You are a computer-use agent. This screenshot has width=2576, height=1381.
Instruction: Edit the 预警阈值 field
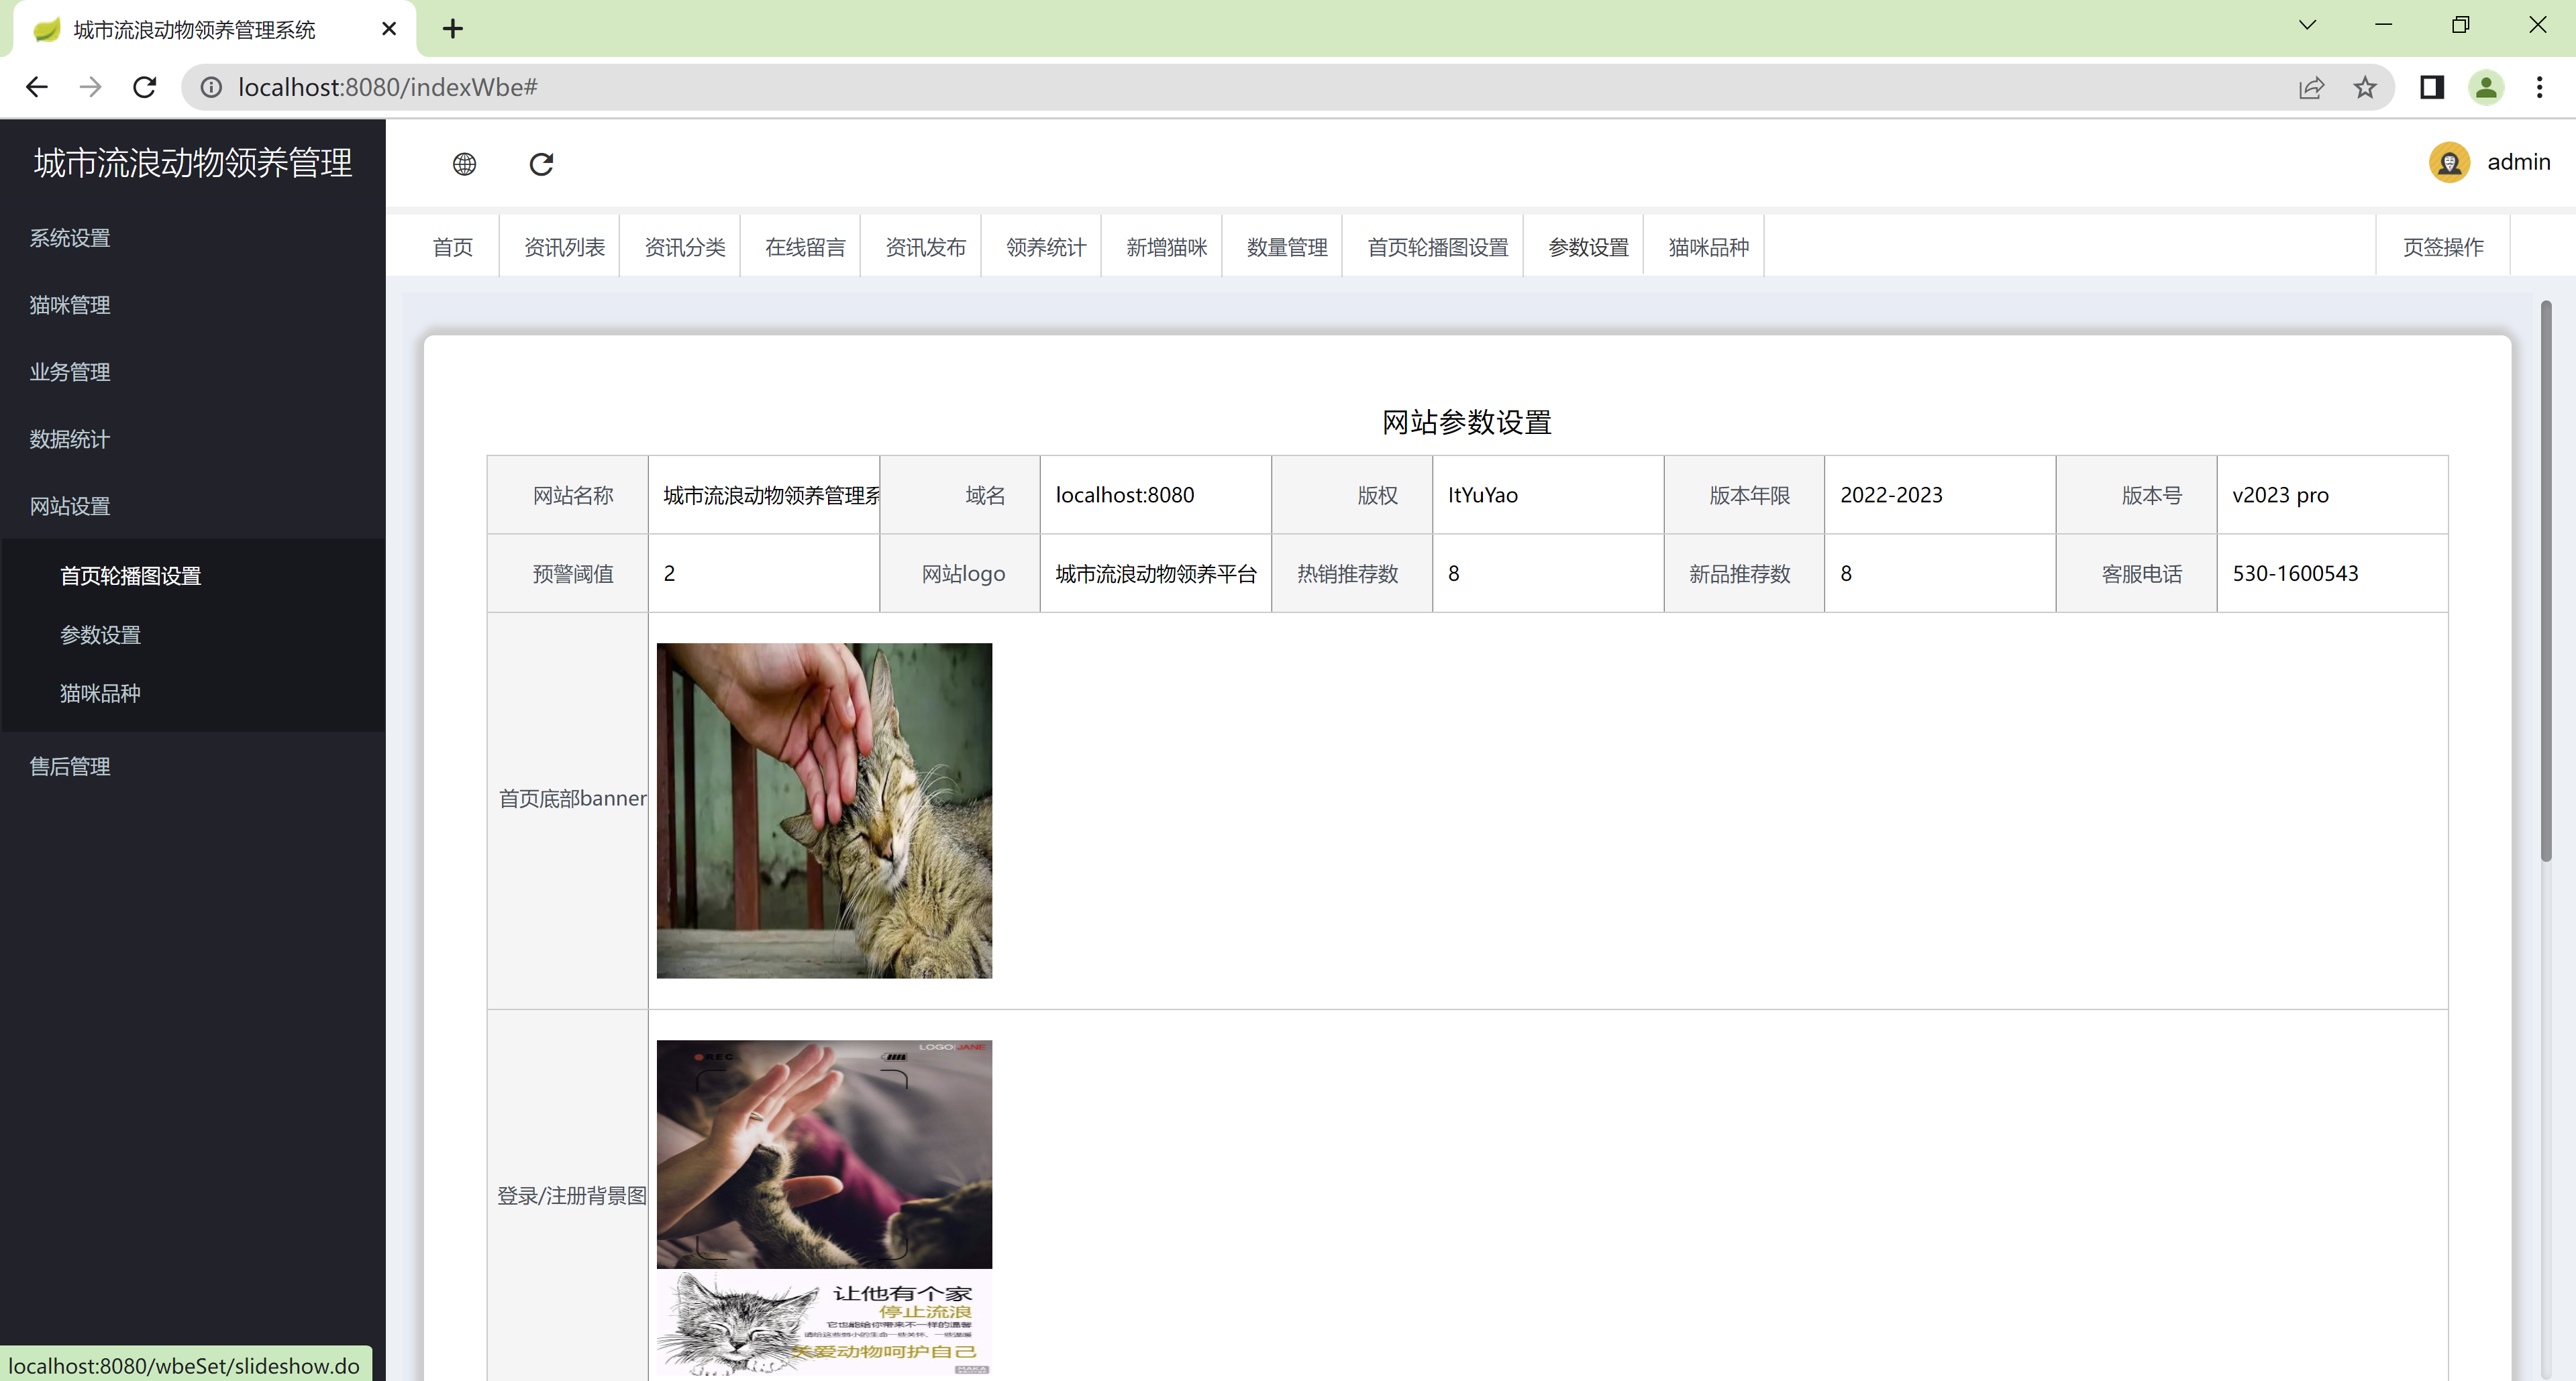(x=764, y=573)
